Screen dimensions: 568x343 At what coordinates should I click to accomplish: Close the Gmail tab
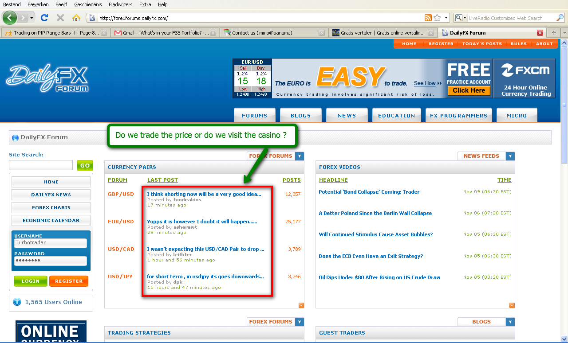[x=213, y=33]
